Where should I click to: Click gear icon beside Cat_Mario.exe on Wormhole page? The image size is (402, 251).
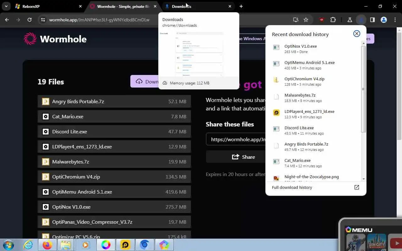pos(46,116)
